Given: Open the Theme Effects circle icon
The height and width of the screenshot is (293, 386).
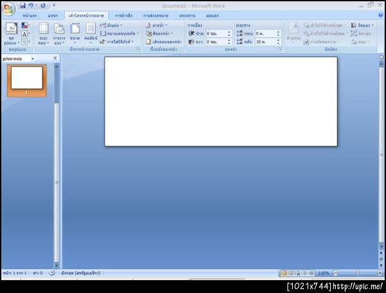Looking at the screenshot, I should 24,42.
